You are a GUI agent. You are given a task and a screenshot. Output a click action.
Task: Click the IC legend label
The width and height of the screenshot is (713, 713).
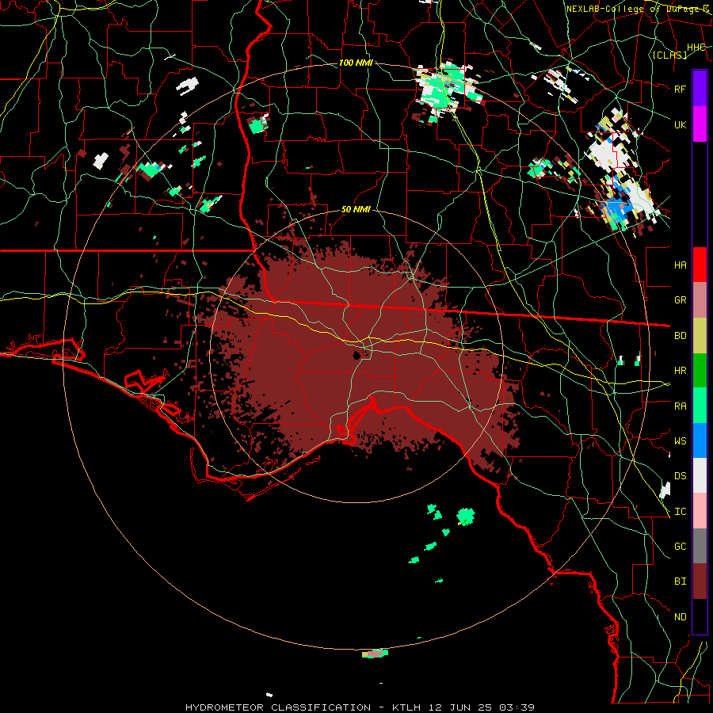tap(681, 512)
